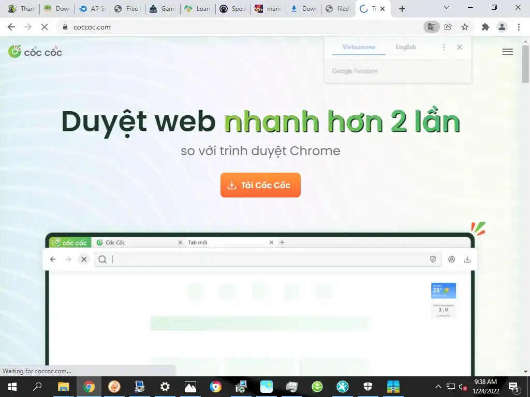
Task: Close the currently loading tab
Action: click(x=382, y=9)
